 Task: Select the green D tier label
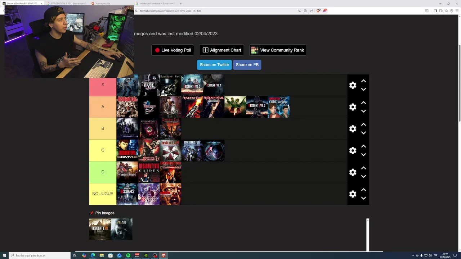pos(103,172)
